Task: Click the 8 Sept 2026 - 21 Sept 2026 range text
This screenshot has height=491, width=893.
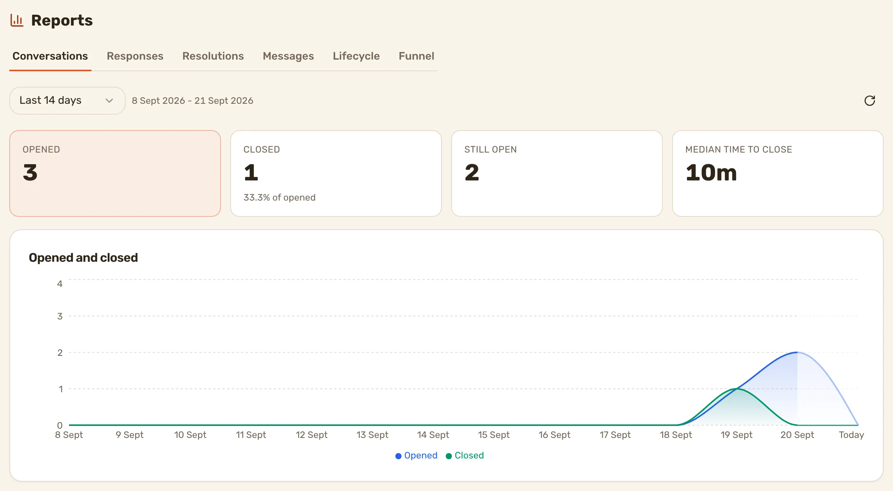Action: (x=193, y=101)
